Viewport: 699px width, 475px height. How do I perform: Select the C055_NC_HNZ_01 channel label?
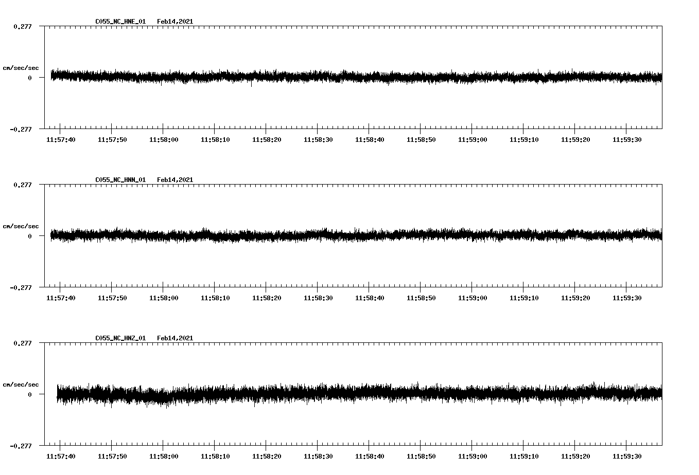tap(119, 338)
